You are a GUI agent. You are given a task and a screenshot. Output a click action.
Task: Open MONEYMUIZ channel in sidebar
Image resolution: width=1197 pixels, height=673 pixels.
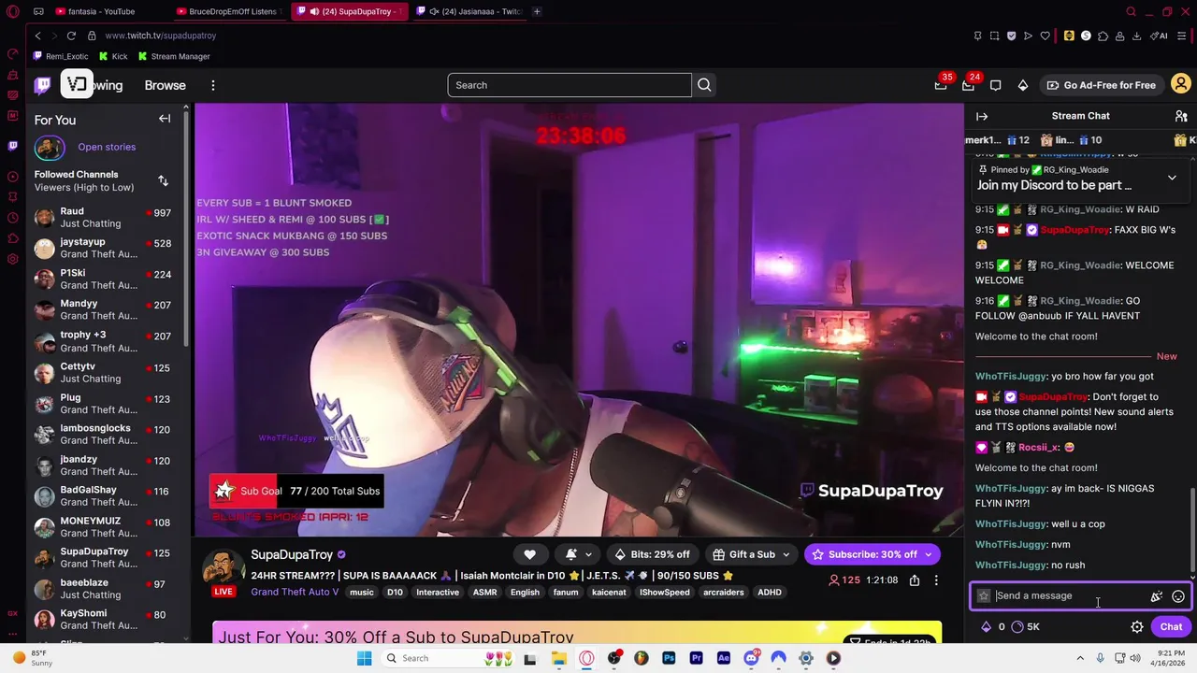(105, 526)
